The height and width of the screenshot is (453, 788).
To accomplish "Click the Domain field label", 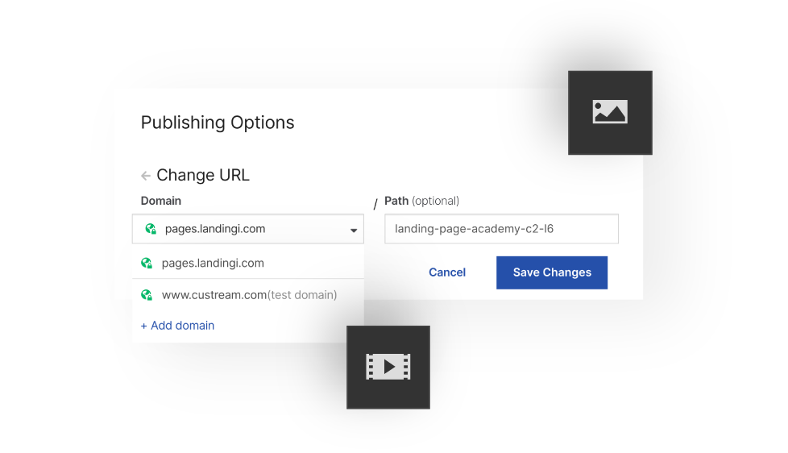I will [161, 201].
